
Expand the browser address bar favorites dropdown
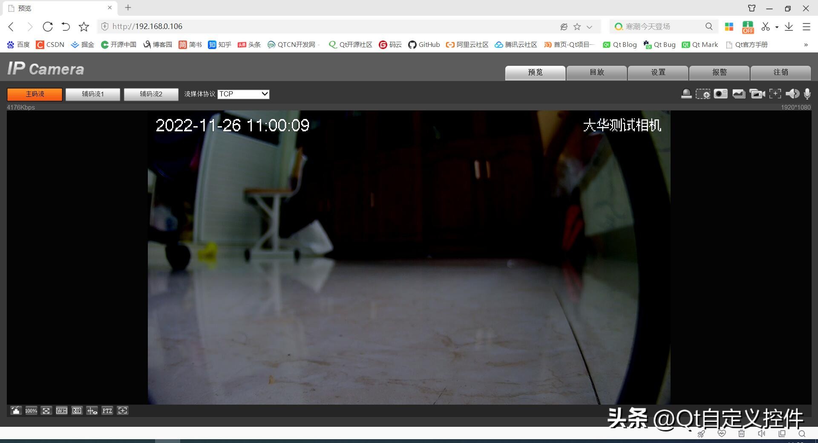point(590,26)
